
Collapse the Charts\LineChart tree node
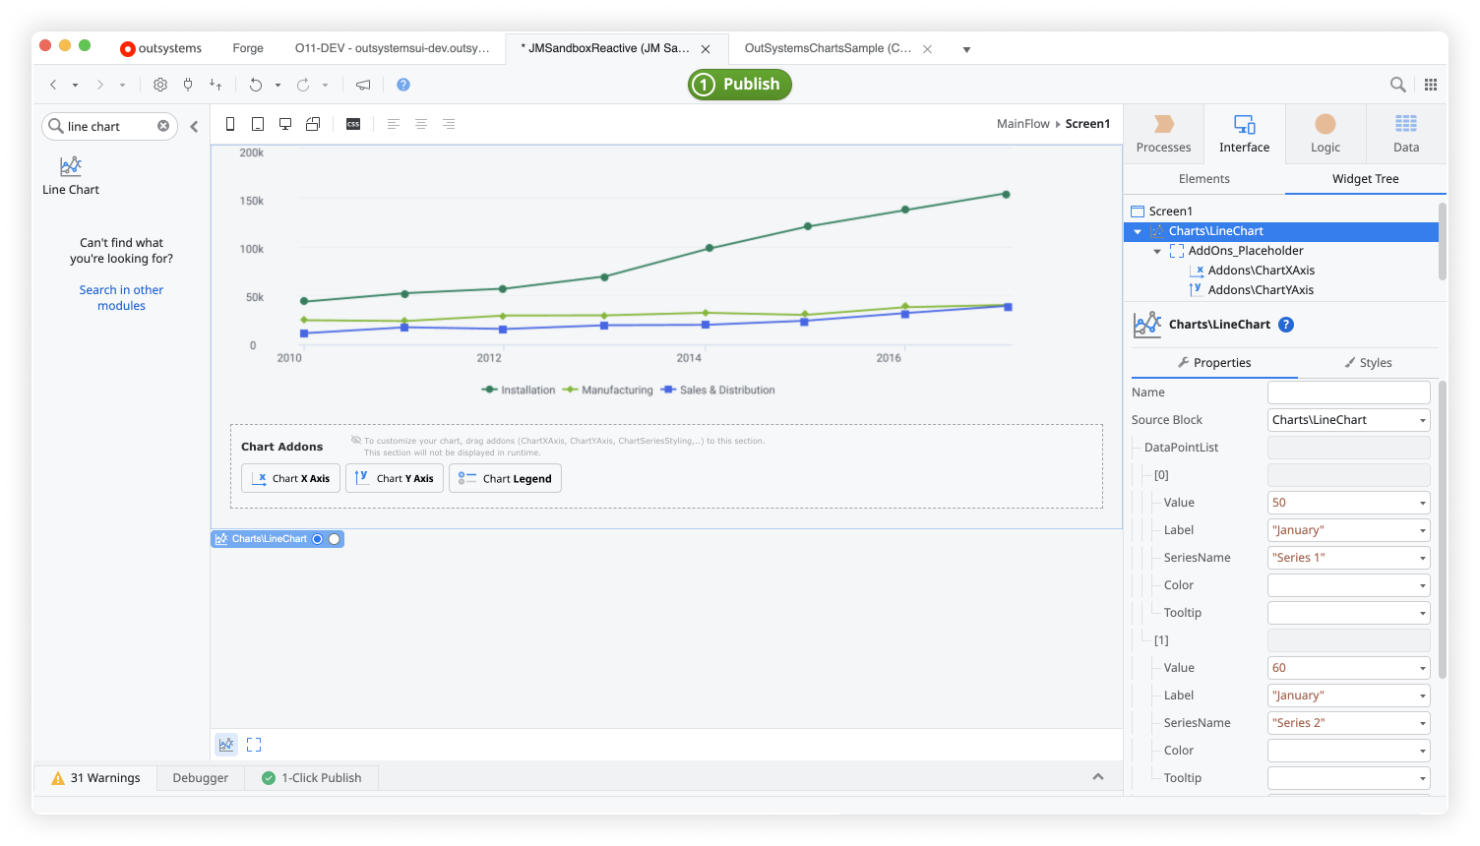click(1138, 230)
